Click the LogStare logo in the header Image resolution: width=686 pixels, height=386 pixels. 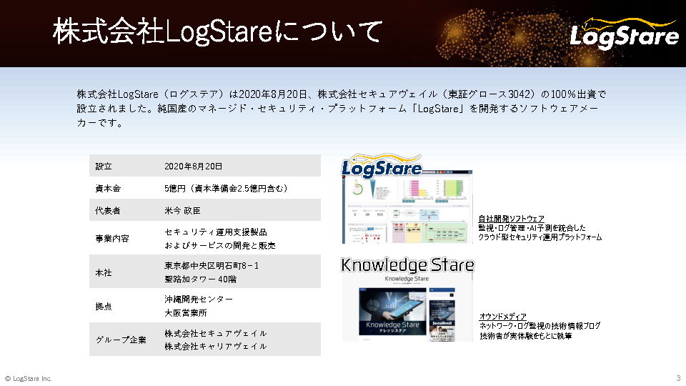point(624,34)
